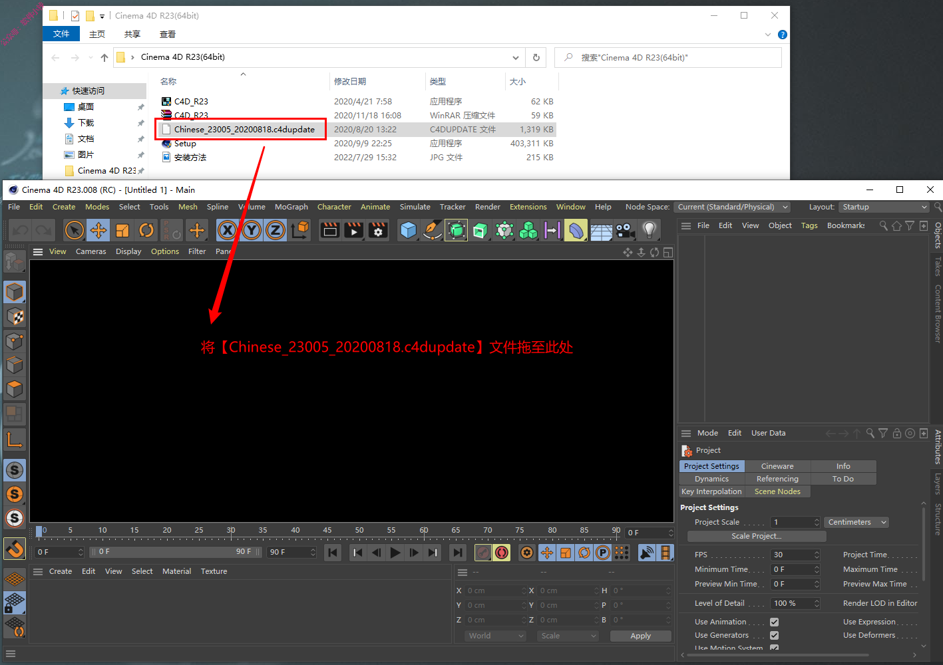The width and height of the screenshot is (943, 665).
Task: Toggle sound playback speaker icon
Action: [x=646, y=553]
